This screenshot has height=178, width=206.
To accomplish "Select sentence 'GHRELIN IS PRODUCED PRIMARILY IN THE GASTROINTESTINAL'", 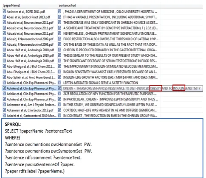I will [110, 50].
